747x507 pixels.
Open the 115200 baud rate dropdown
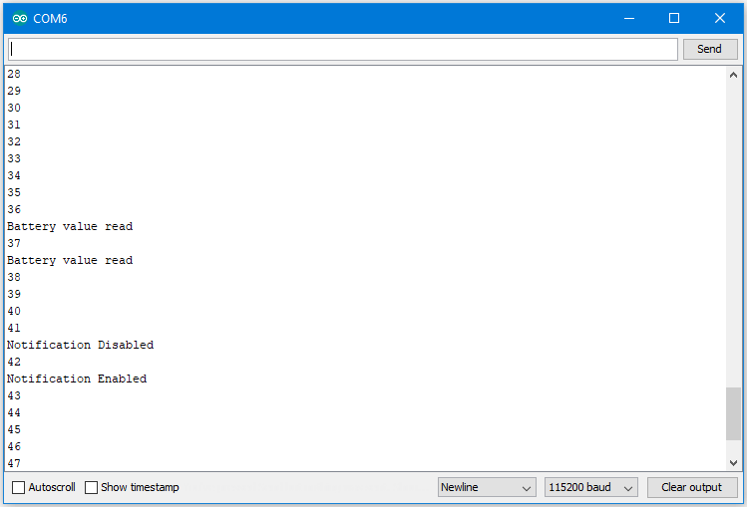pyautogui.click(x=591, y=487)
